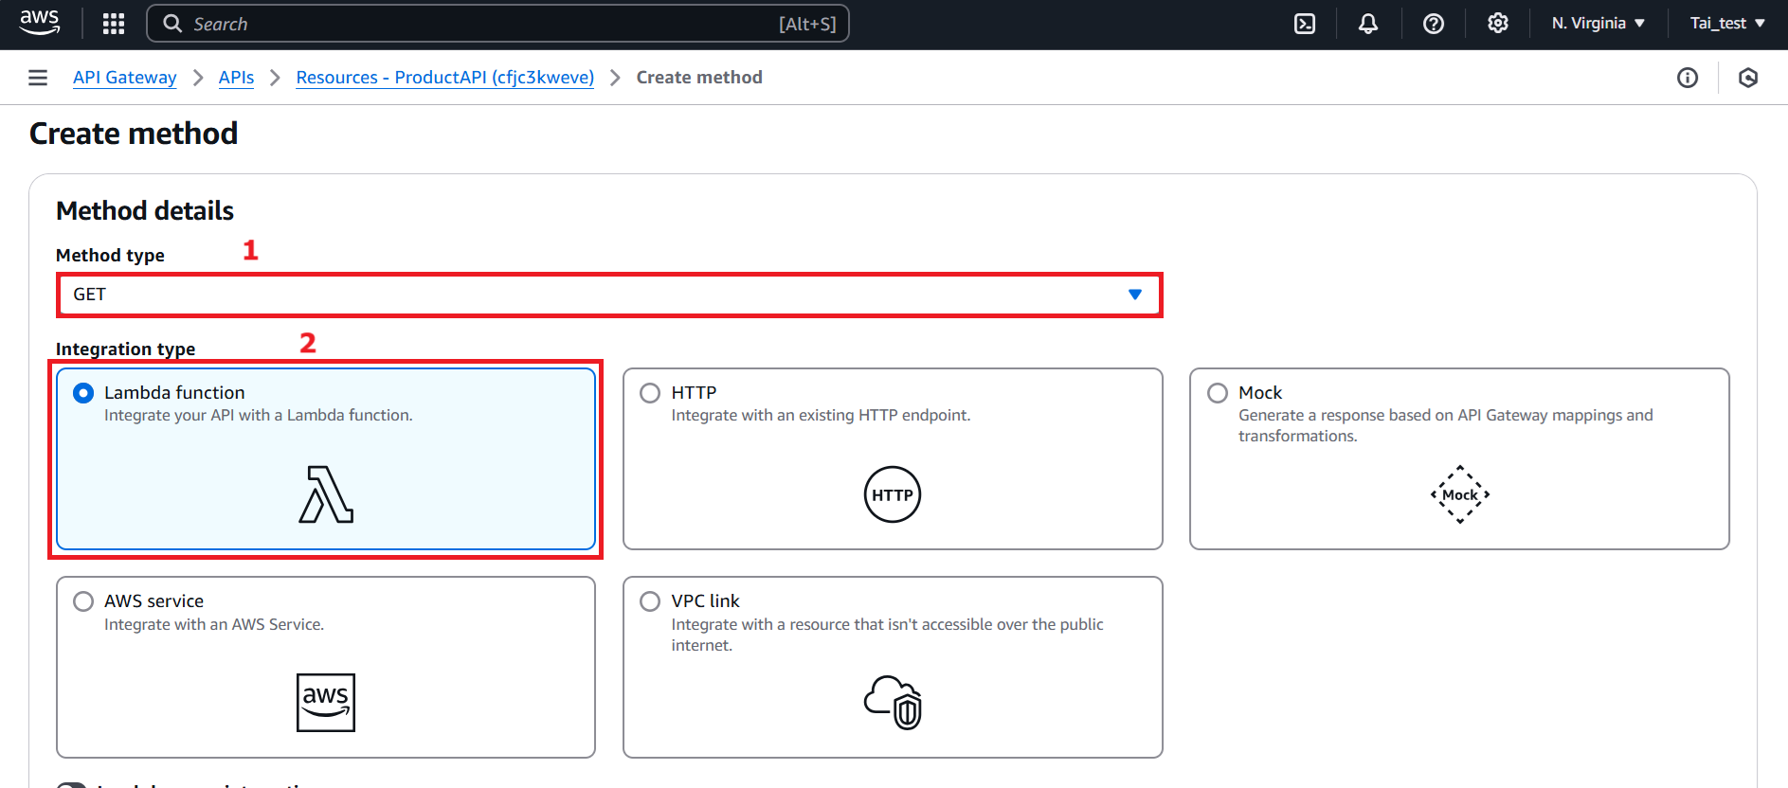Image resolution: width=1788 pixels, height=788 pixels.
Task: Click 'Integrate your API with a Lambda function.' text
Action: coord(259,416)
